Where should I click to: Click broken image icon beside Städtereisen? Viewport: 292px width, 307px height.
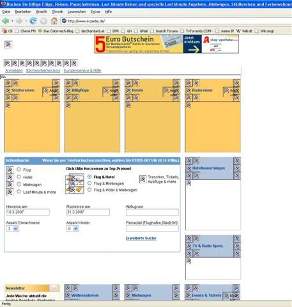(x=8, y=90)
